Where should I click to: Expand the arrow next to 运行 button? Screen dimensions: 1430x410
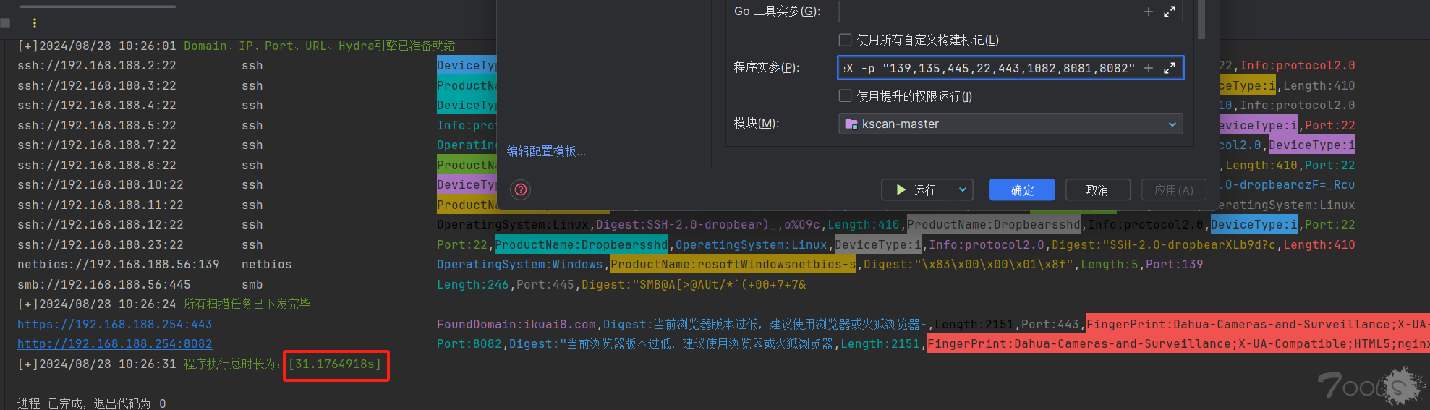[x=963, y=190]
